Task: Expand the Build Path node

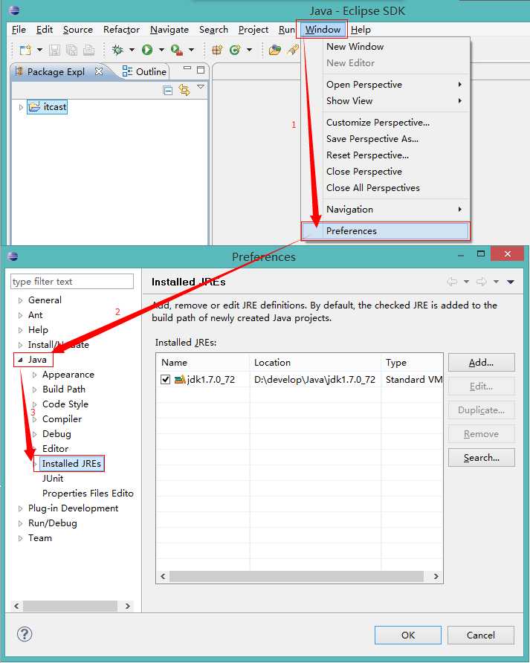Action: [x=35, y=389]
